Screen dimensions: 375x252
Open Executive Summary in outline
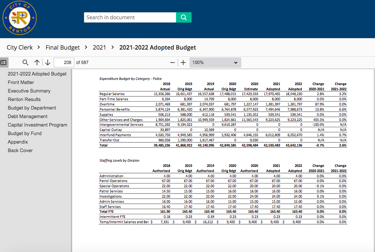(29, 91)
